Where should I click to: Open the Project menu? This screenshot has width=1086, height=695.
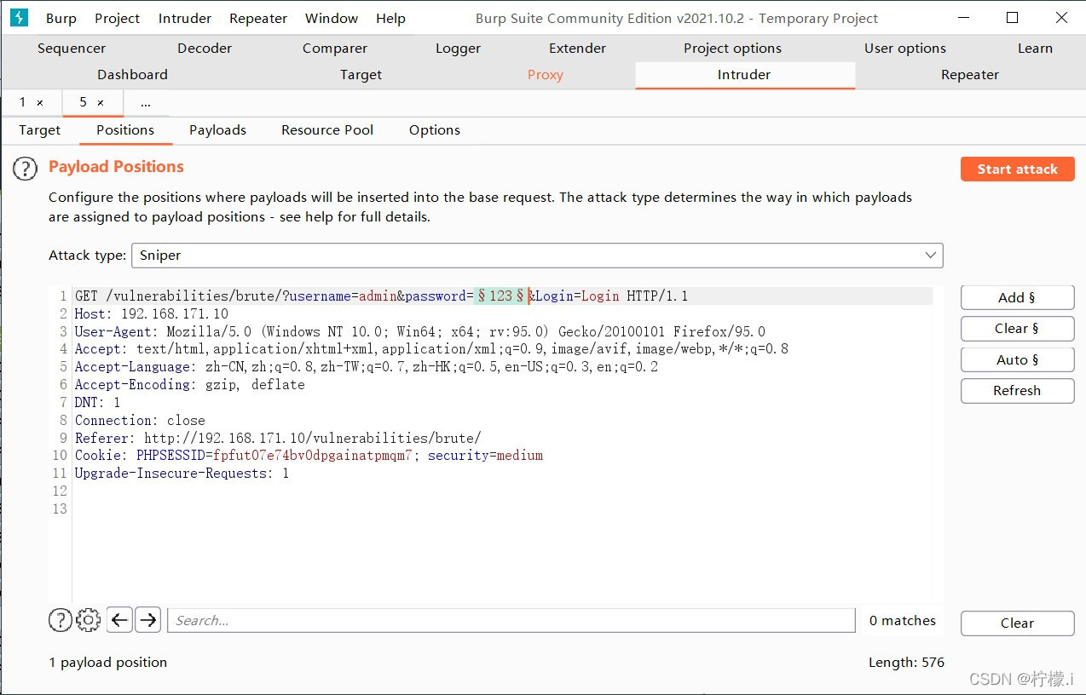click(x=117, y=18)
